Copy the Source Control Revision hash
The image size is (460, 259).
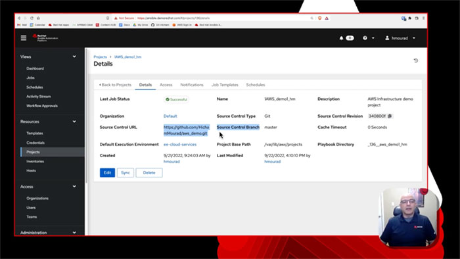pos(390,116)
